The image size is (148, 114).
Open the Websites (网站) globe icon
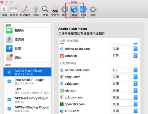(x=74, y=9)
